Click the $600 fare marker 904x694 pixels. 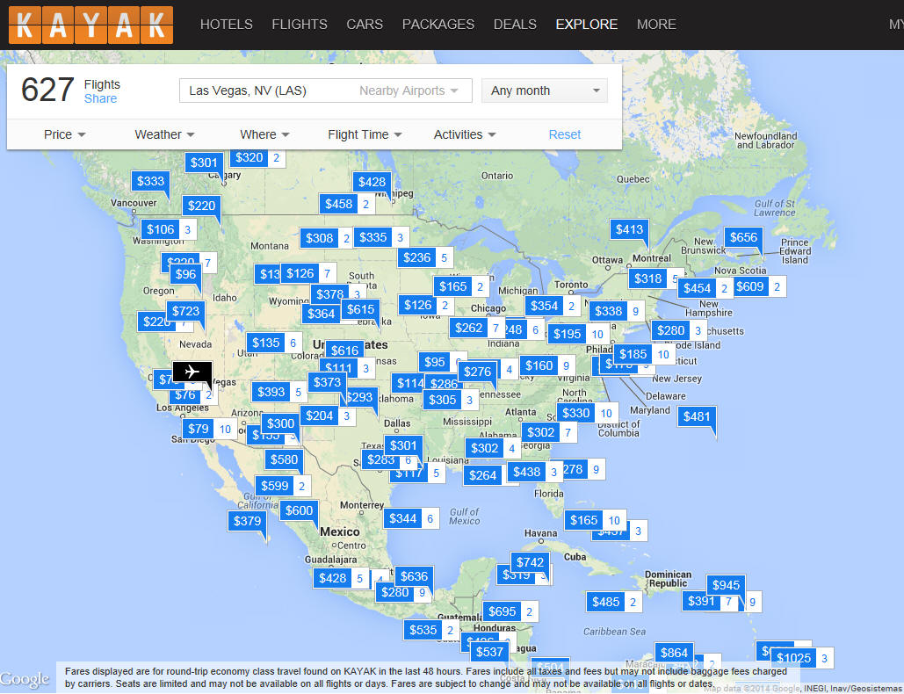coord(299,510)
